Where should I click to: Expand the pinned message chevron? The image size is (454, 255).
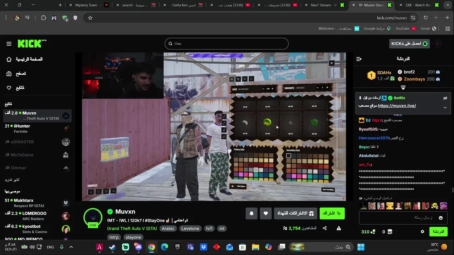[x=445, y=108]
